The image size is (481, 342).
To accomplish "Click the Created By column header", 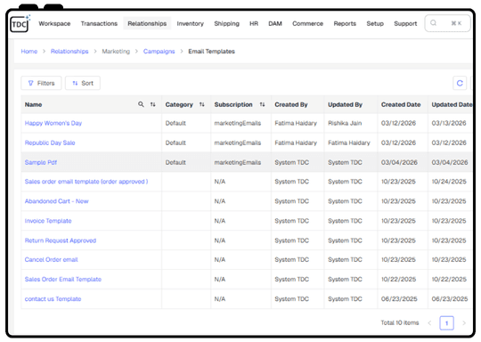I will click(x=290, y=104).
